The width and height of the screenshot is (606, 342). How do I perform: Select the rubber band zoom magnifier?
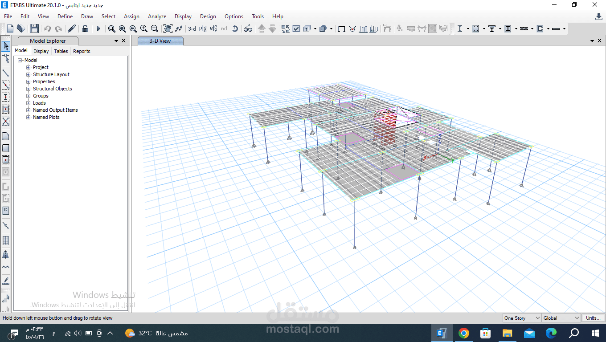pyautogui.click(x=112, y=28)
